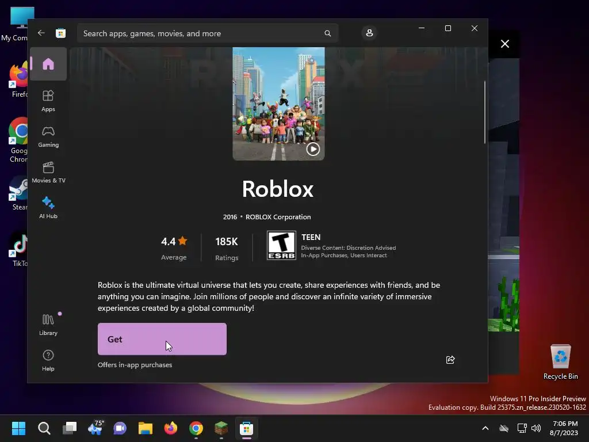Open the Library in sidebar
The image size is (589, 442).
48,325
